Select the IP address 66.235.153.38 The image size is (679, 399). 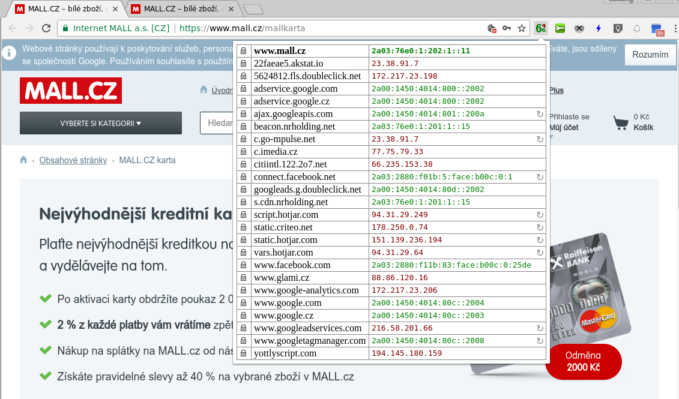pyautogui.click(x=402, y=164)
